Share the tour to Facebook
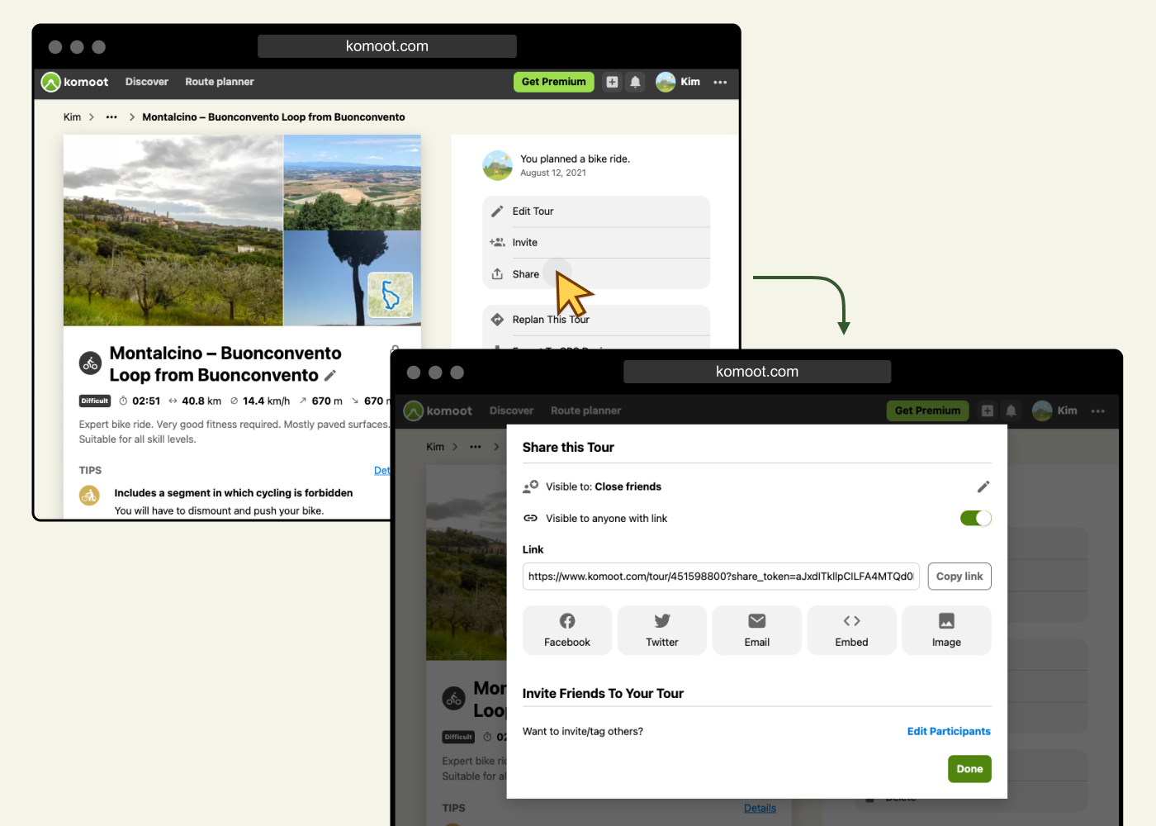 tap(567, 630)
